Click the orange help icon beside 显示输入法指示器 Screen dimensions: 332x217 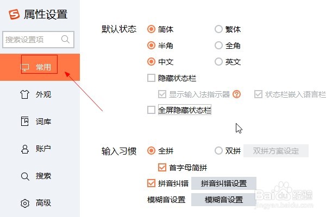tap(236, 94)
